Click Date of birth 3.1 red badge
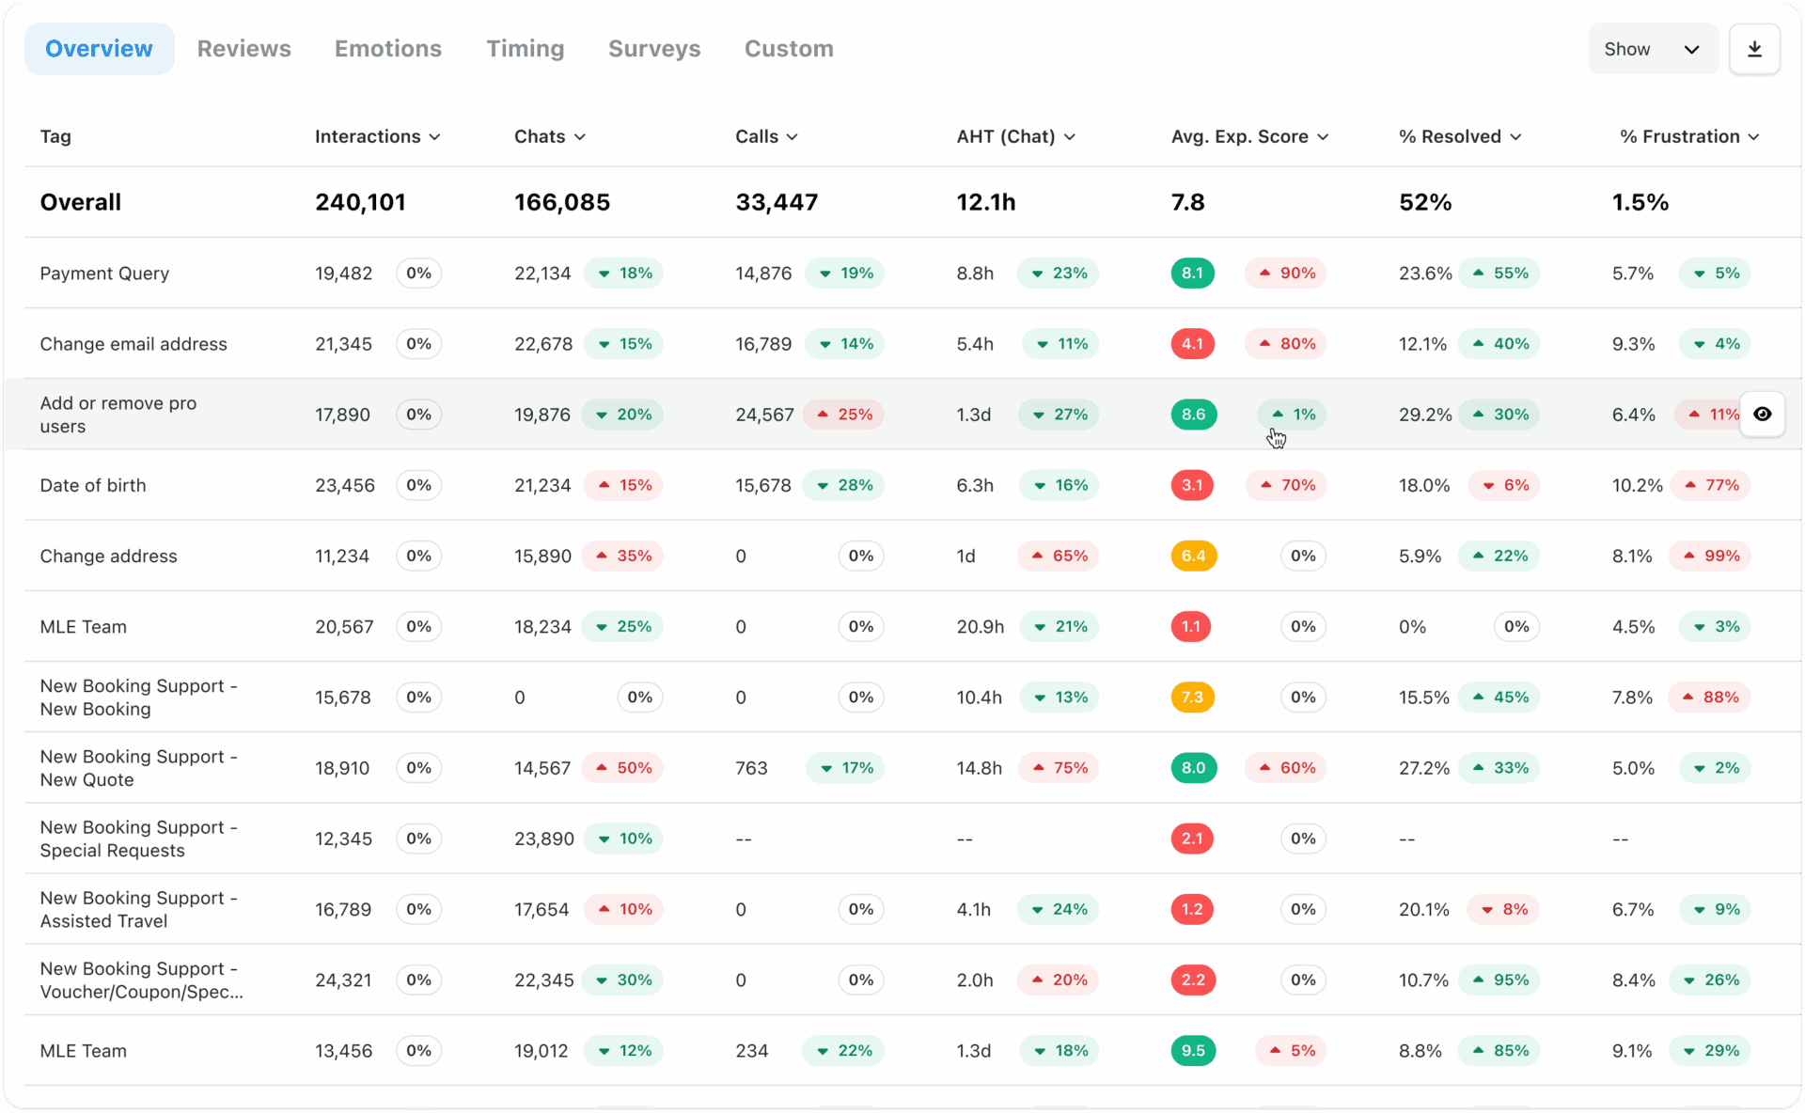Viewport: 1805px width, 1113px height. [1192, 486]
